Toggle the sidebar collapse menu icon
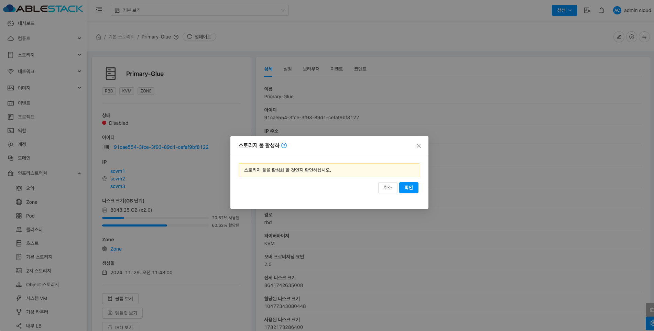 point(99,10)
